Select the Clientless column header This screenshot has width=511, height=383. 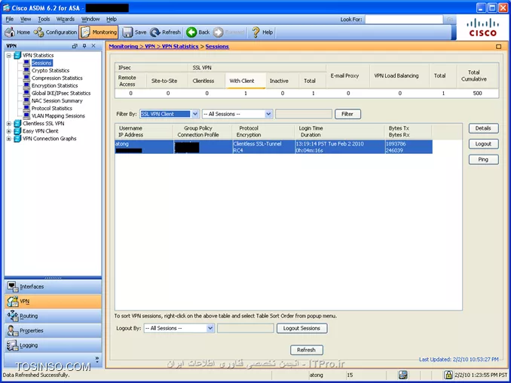click(x=207, y=81)
